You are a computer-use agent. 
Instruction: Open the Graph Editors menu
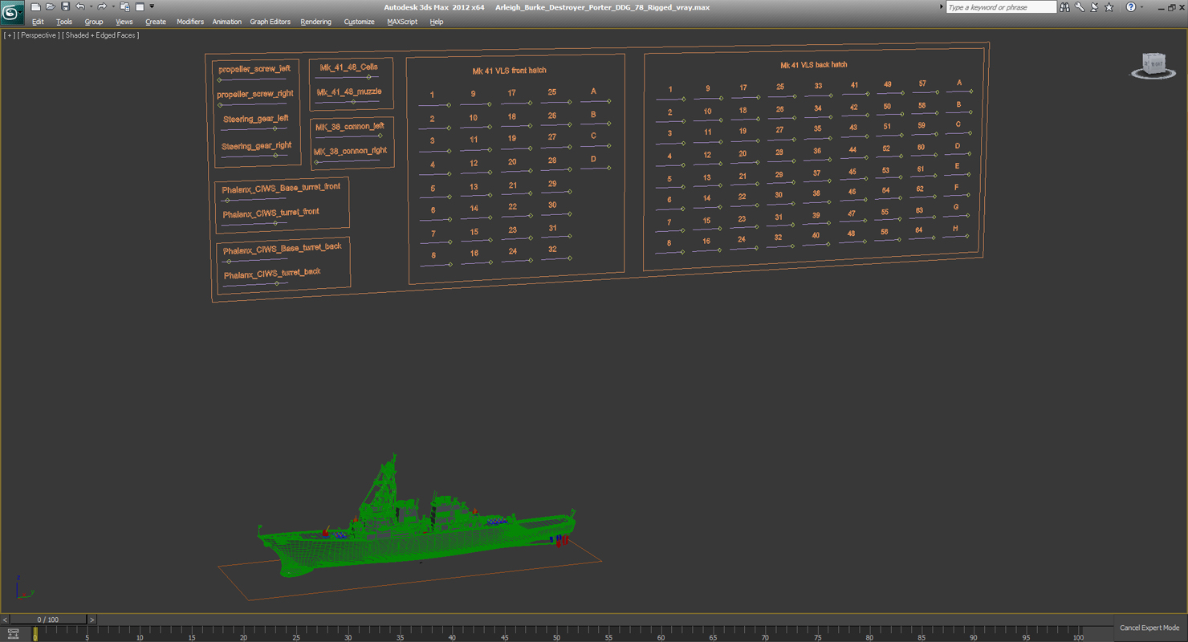tap(270, 22)
